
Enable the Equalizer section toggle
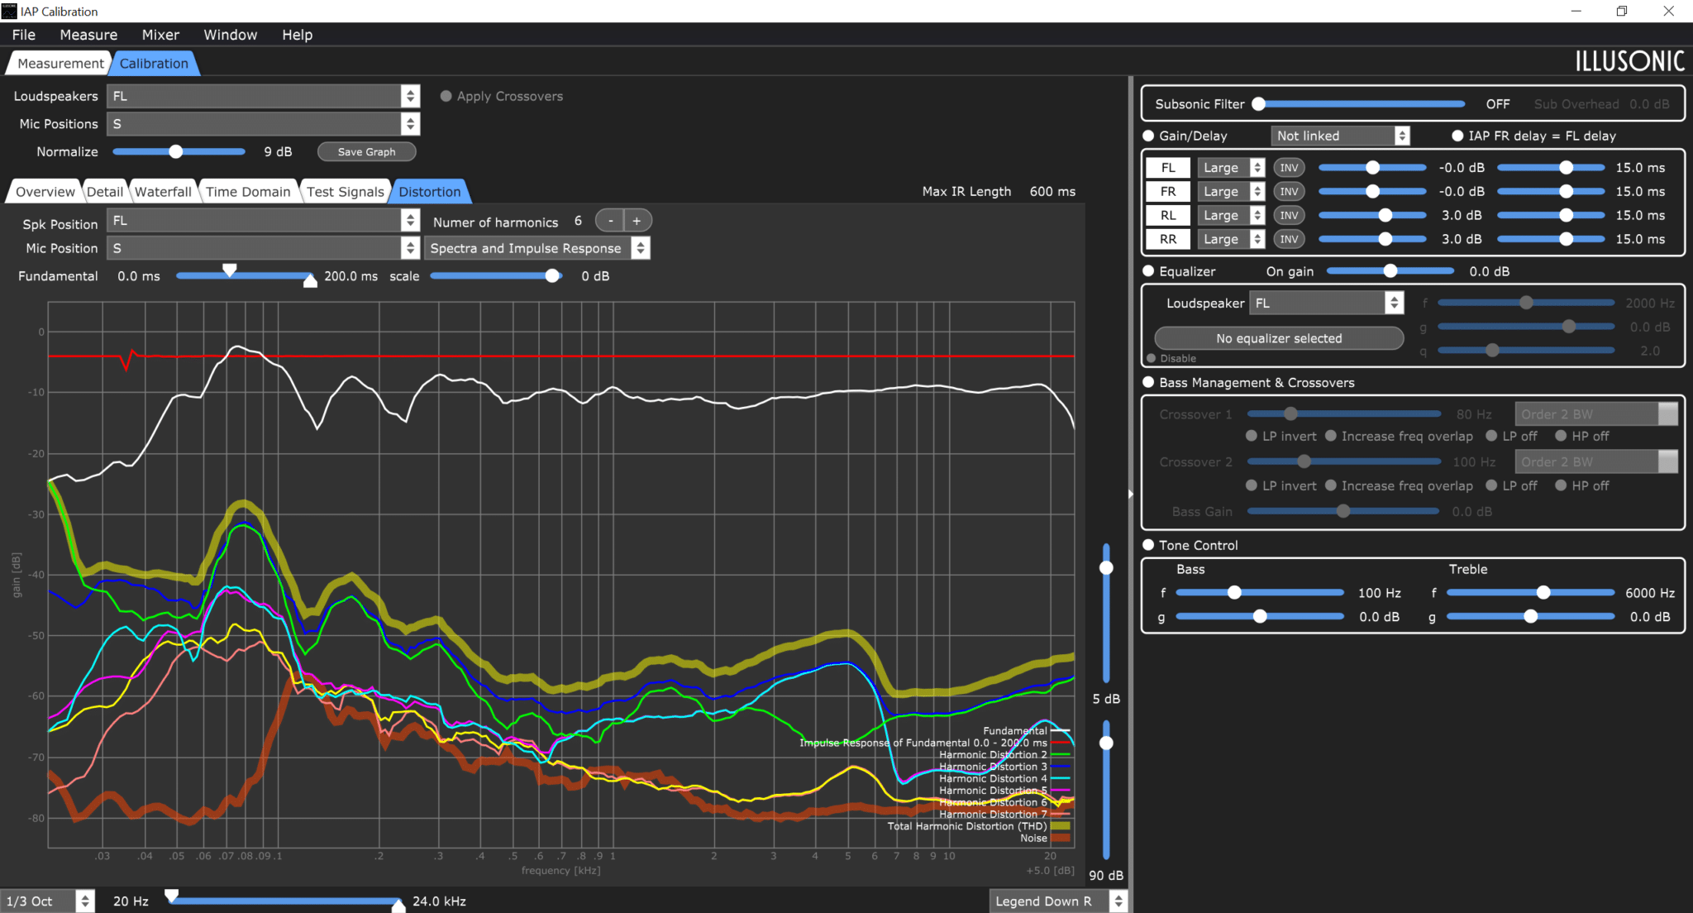point(1148,271)
